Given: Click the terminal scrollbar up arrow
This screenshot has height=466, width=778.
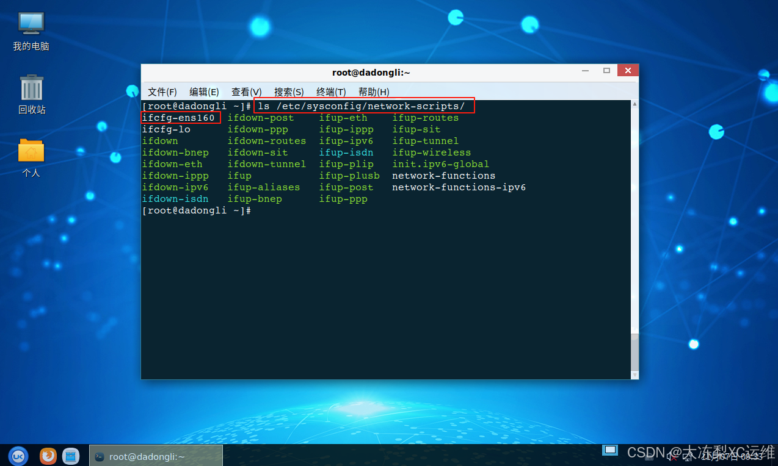Looking at the screenshot, I should pyautogui.click(x=634, y=105).
